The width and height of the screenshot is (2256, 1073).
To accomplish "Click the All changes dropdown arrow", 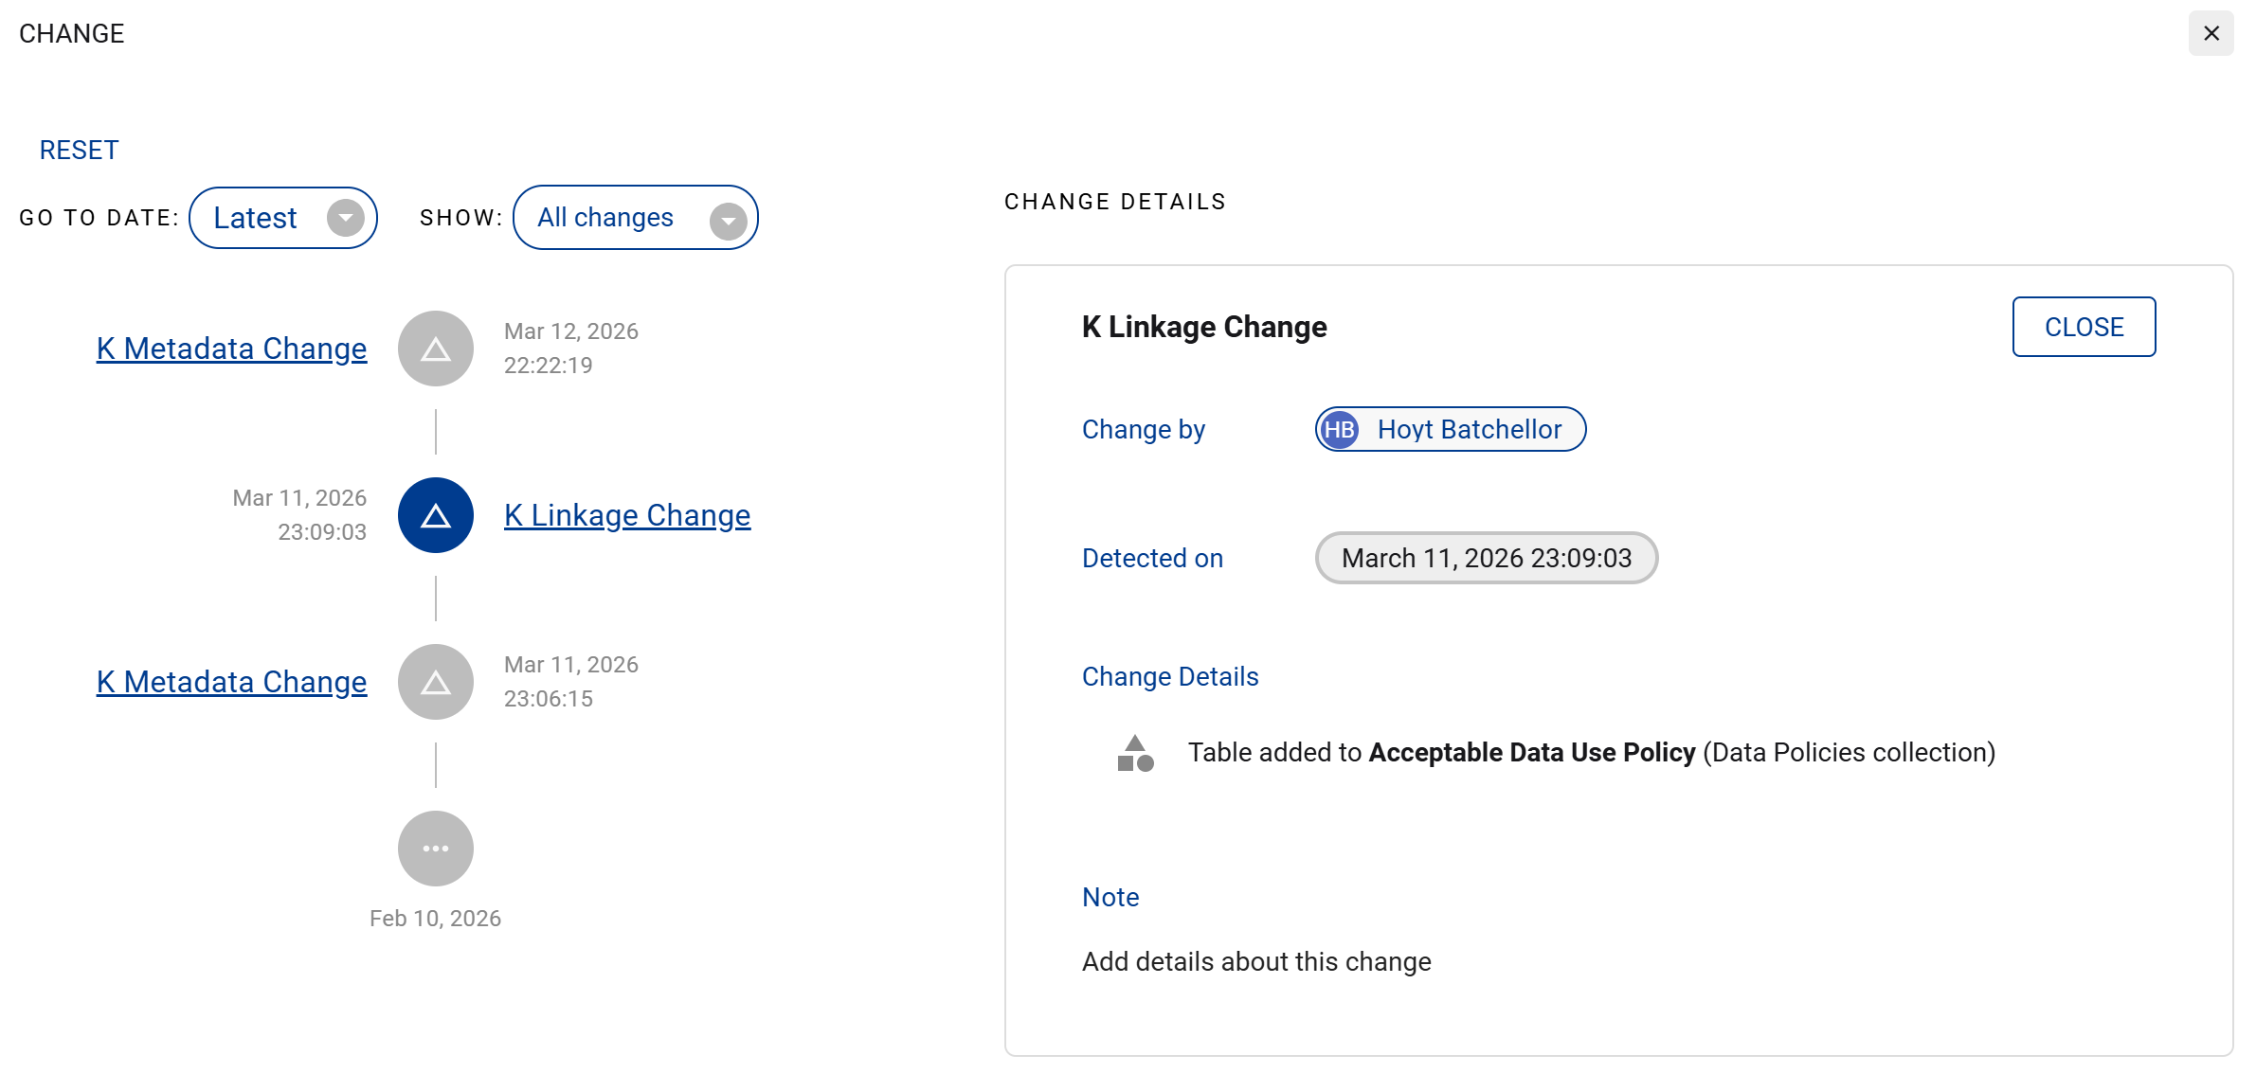I will click(728, 221).
